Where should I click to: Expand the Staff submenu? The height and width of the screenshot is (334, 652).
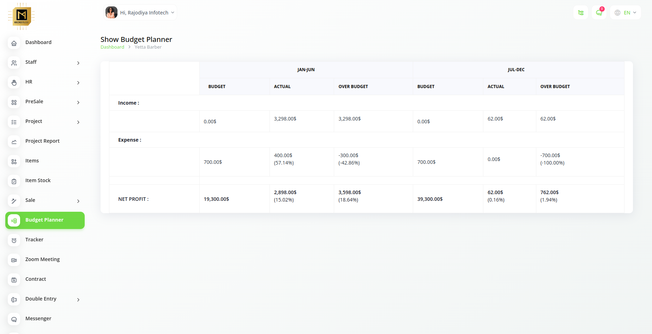(78, 63)
